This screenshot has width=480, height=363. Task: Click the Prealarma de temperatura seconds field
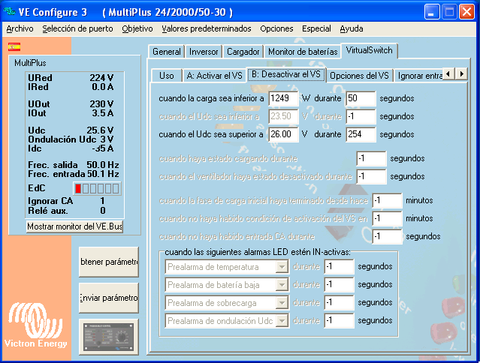(x=340, y=267)
